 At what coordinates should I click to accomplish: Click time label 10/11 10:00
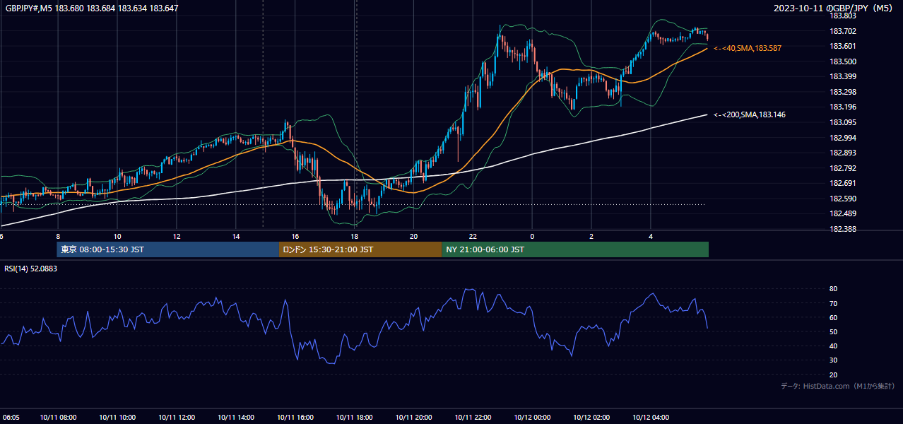click(x=117, y=418)
